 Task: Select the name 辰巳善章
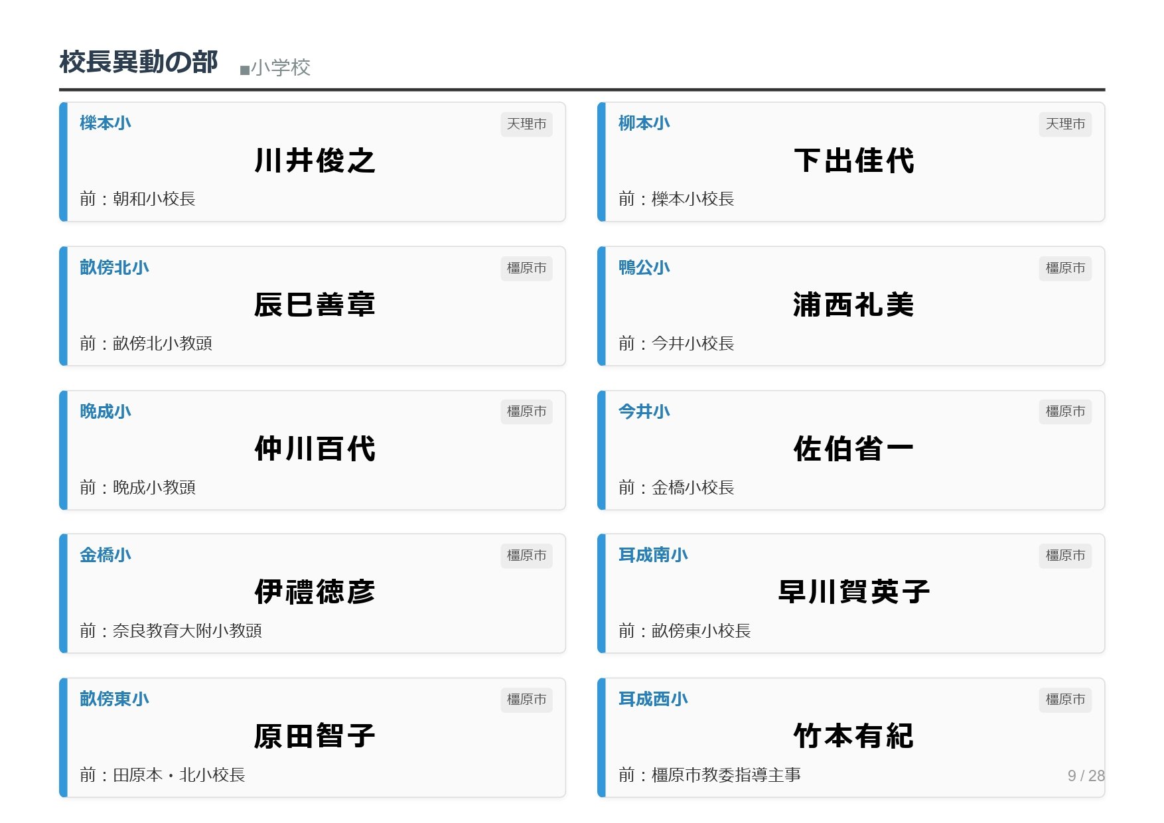(315, 305)
